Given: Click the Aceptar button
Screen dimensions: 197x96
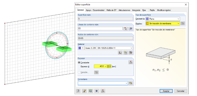Looking at the screenshot, I should click(x=166, y=91).
